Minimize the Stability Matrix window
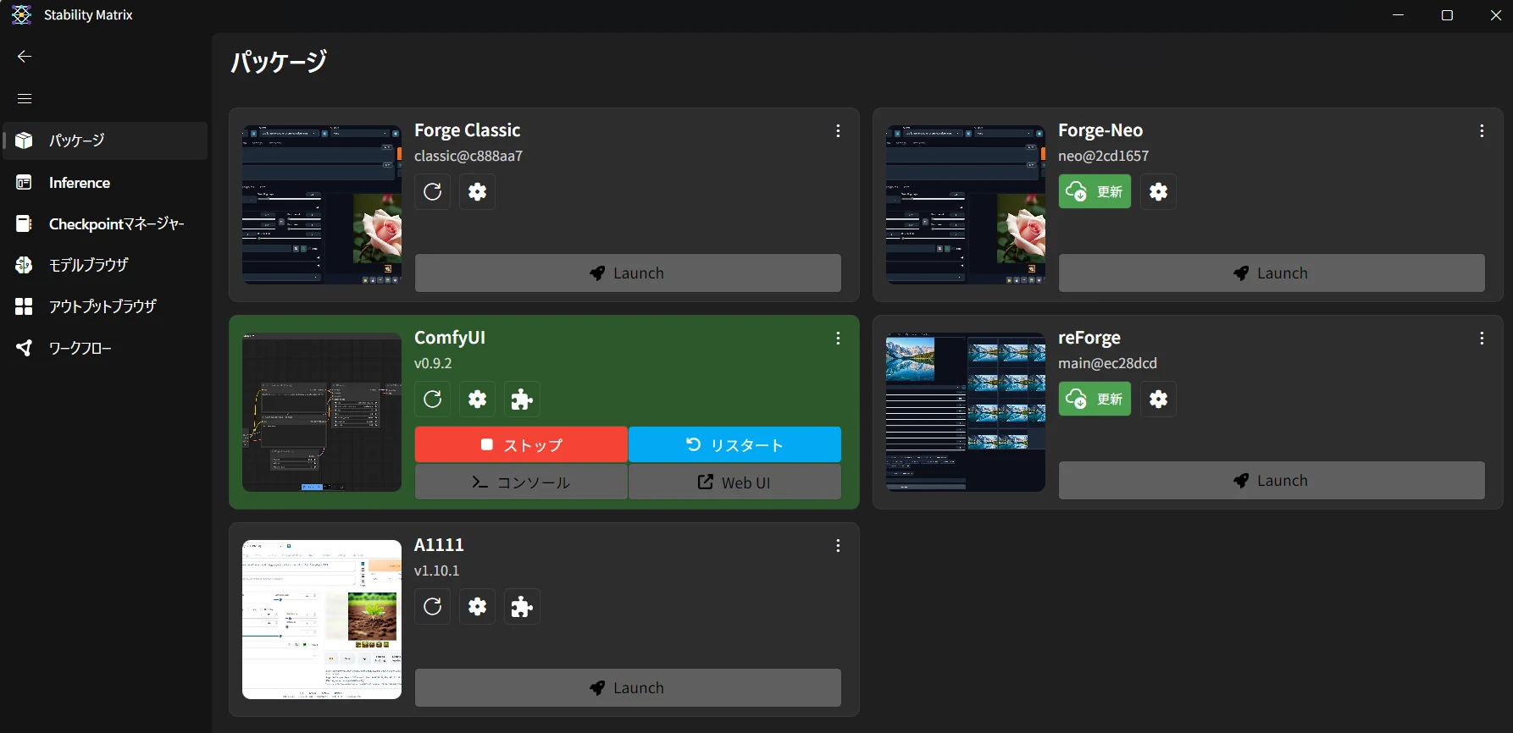 pos(1399,15)
